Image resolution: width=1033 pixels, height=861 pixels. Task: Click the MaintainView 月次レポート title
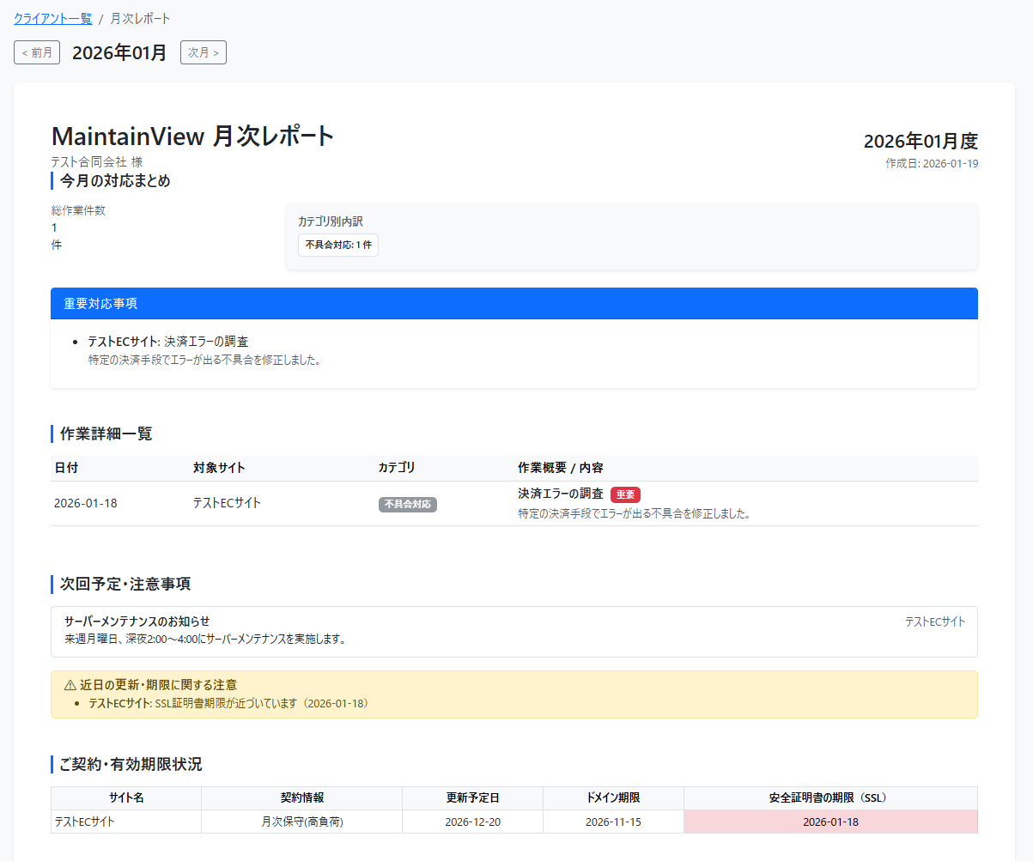click(x=192, y=136)
